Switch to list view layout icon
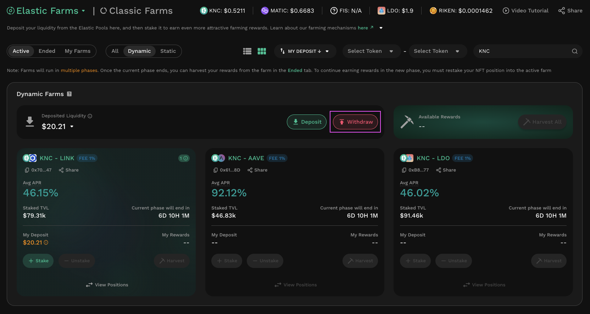This screenshot has height=314, width=590. [x=247, y=51]
